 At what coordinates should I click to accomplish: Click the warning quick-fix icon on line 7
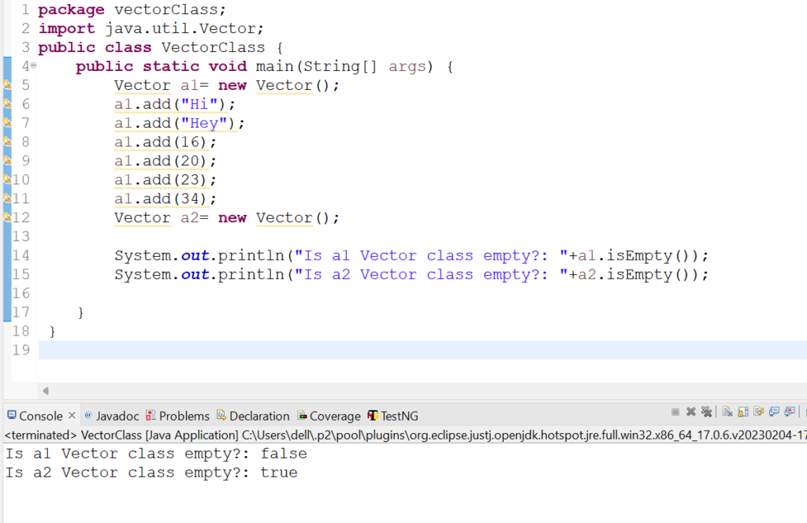pos(7,122)
